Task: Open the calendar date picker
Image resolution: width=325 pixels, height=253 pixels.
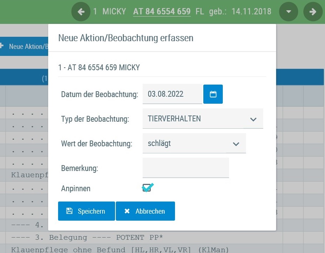Action: pos(213,94)
